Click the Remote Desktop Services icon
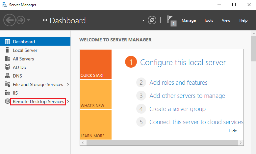The width and height of the screenshot is (256, 154). click(8, 101)
